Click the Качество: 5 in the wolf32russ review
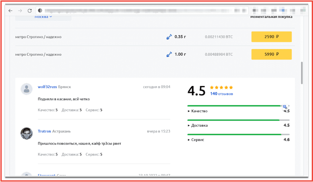 pos(48,110)
